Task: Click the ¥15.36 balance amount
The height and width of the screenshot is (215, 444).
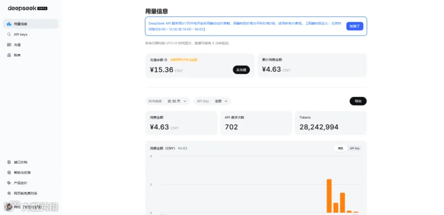Action: 161,70
